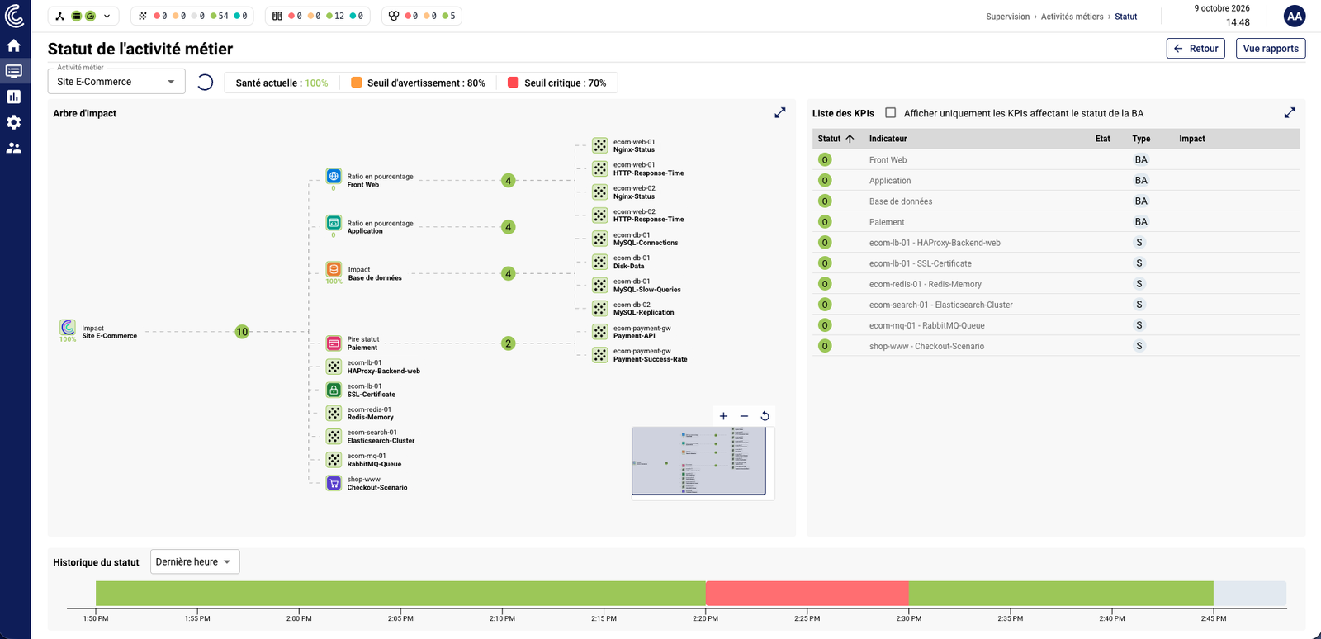Click the Site E-Commerce root node icon
The image size is (1321, 639).
tap(68, 328)
